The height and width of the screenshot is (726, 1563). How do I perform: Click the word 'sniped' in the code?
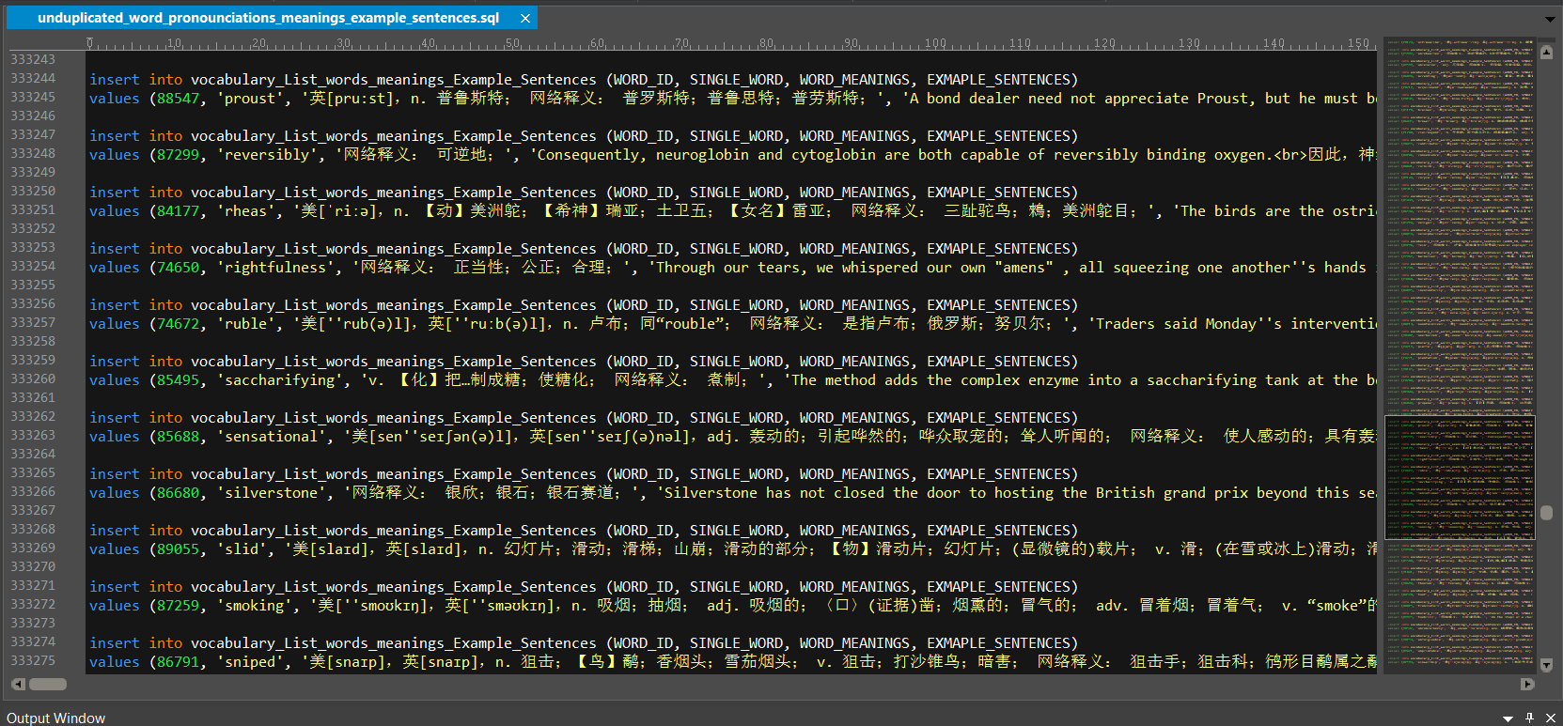250,662
